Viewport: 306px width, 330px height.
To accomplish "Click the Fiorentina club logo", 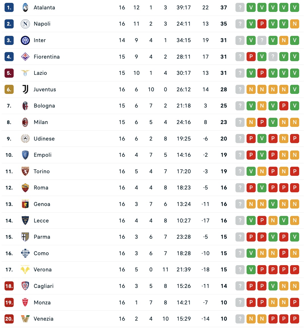I will (25, 57).
